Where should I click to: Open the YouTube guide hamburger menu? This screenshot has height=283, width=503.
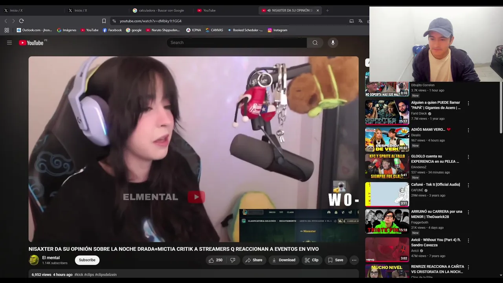click(9, 42)
